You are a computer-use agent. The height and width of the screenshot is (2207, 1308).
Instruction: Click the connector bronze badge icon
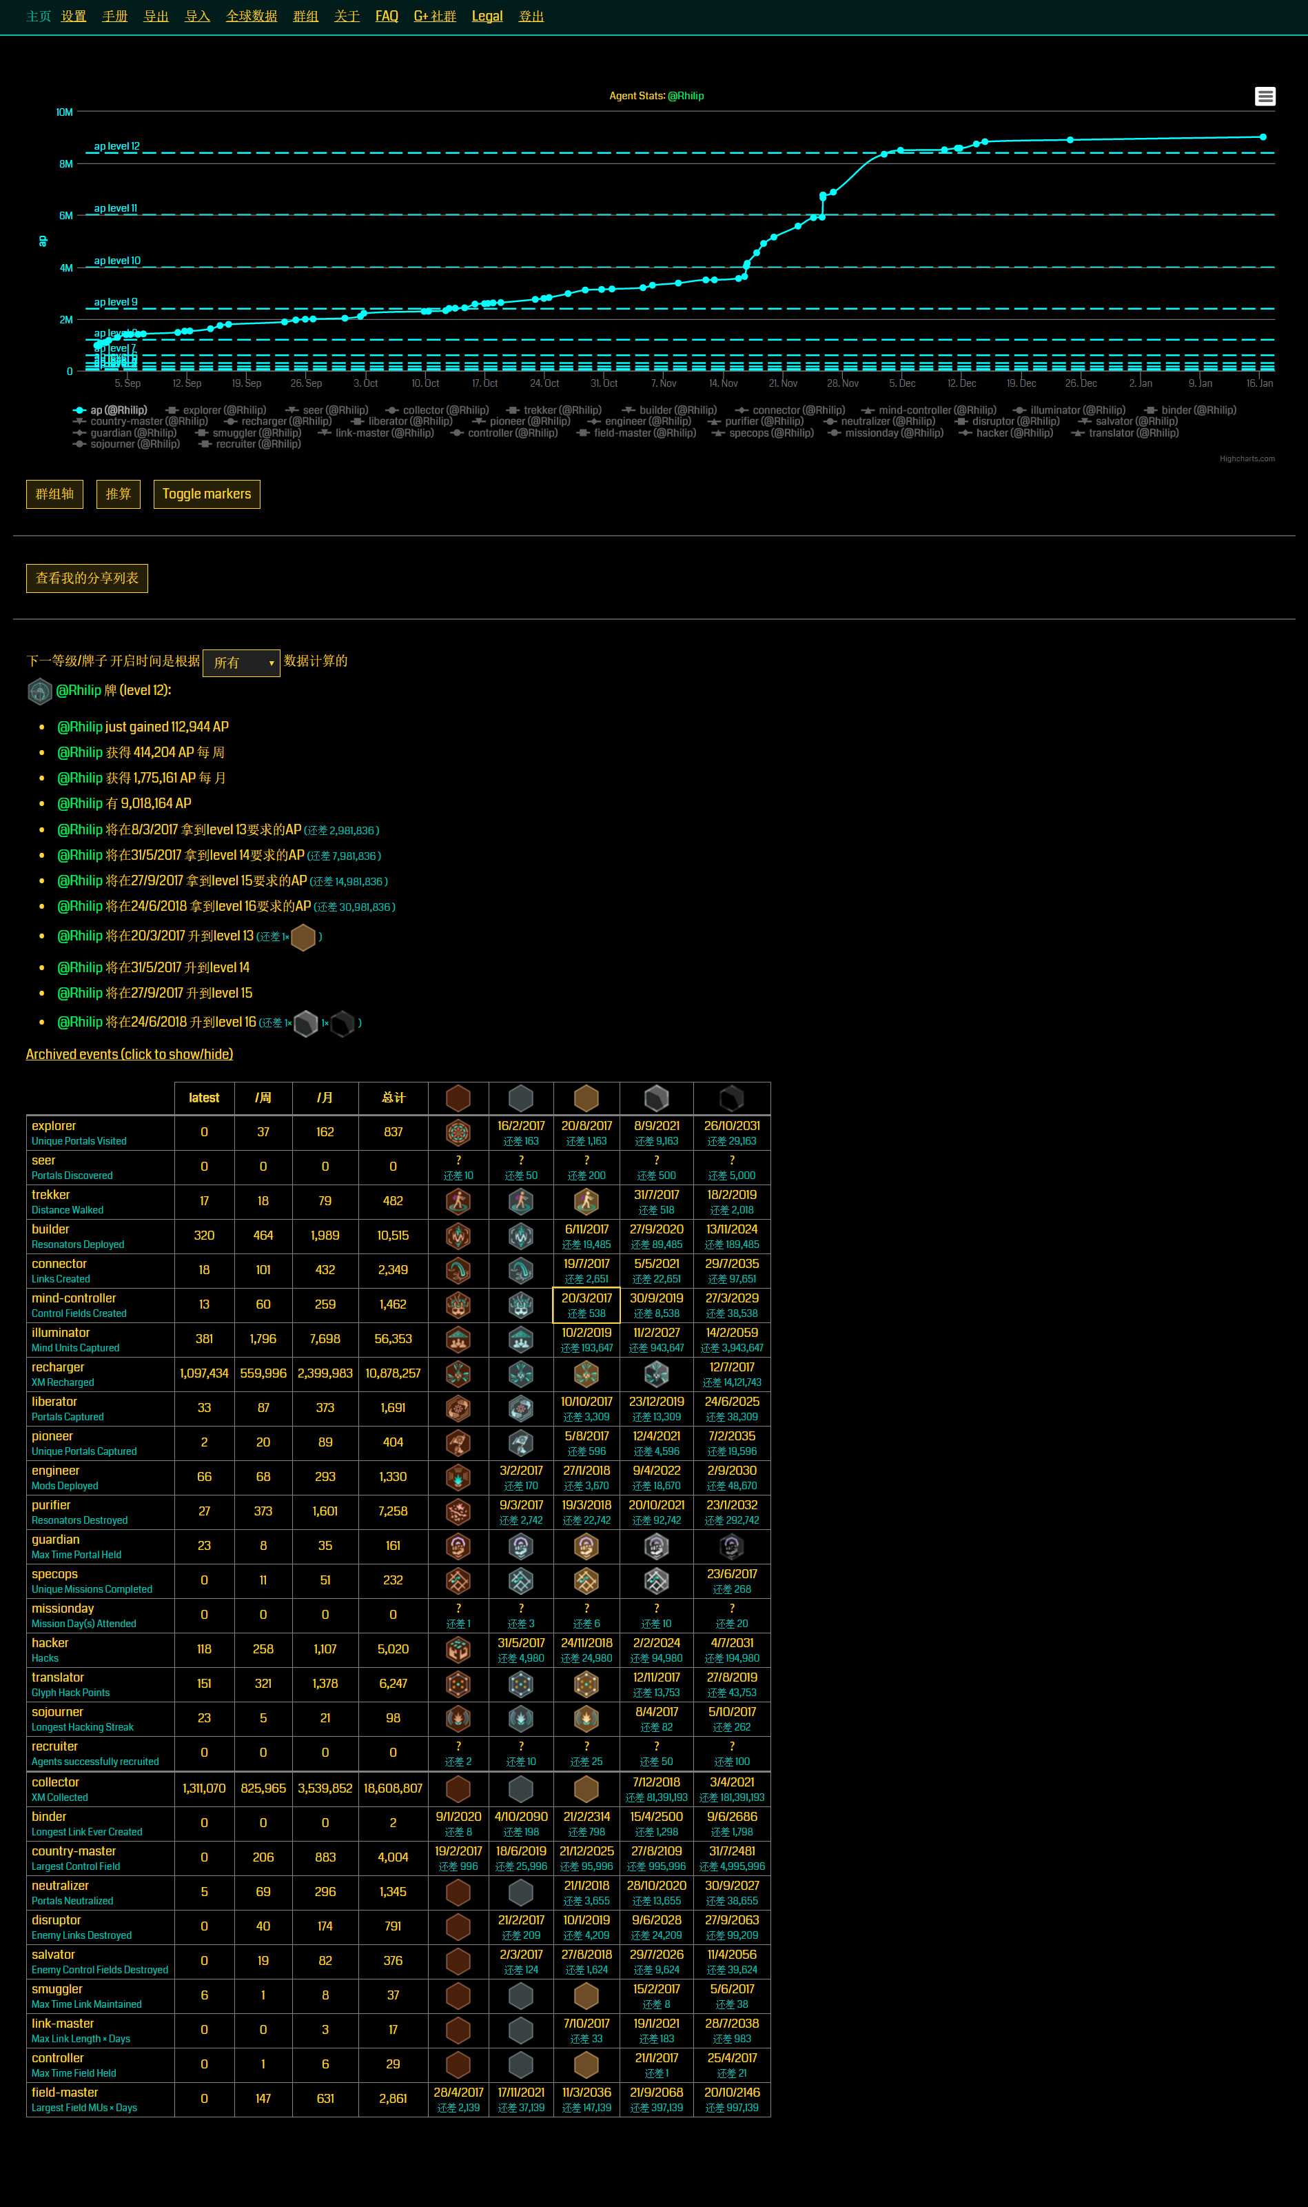(458, 1270)
